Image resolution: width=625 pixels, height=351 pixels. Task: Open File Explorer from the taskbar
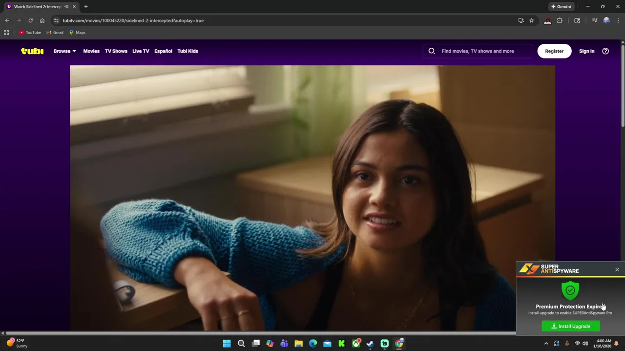pos(299,344)
